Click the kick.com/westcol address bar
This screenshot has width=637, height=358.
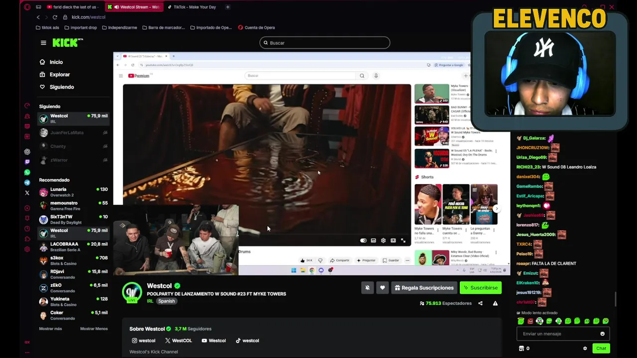coord(89,17)
